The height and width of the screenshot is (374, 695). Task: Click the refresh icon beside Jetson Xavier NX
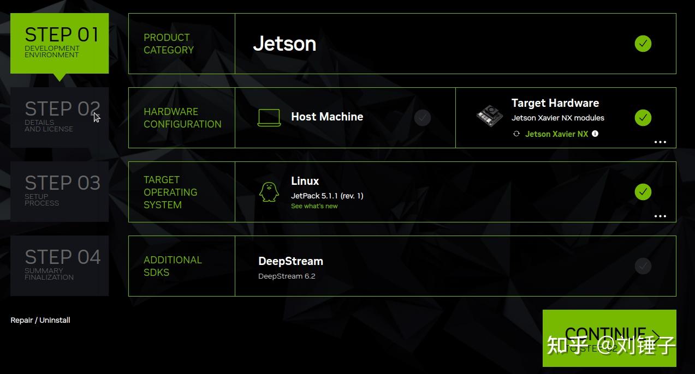(516, 134)
